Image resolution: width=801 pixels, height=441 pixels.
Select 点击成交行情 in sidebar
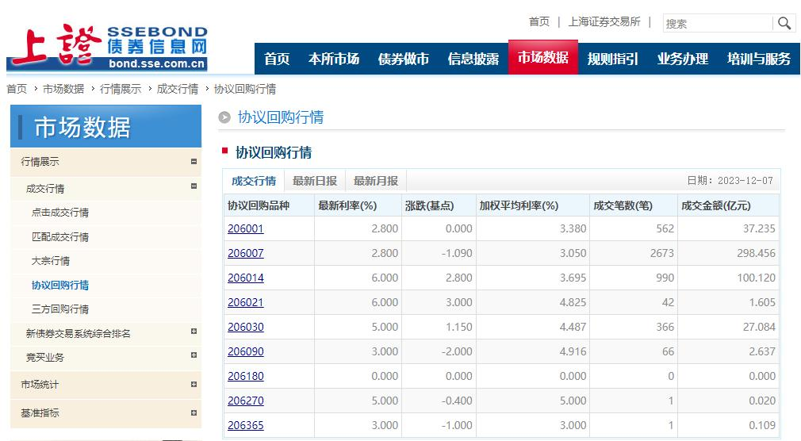60,213
